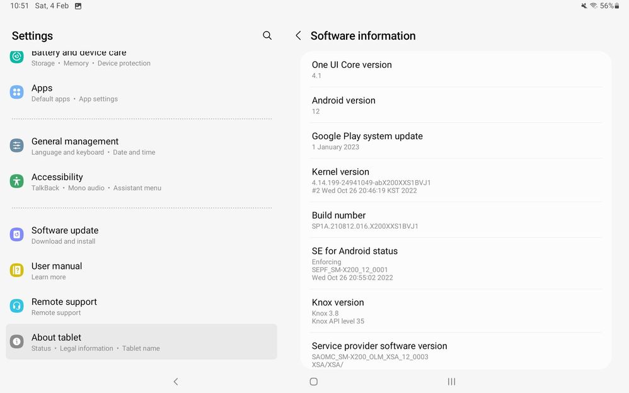Open the Apps menu entry

141,93
